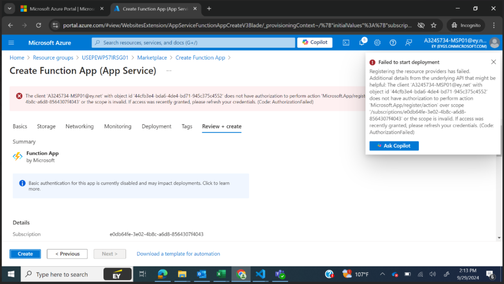Switch to the Networking tab
The image size is (504, 284).
point(80,126)
